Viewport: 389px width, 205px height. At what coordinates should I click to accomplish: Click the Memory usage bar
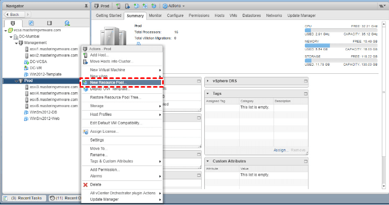pyautogui.click(x=341, y=46)
